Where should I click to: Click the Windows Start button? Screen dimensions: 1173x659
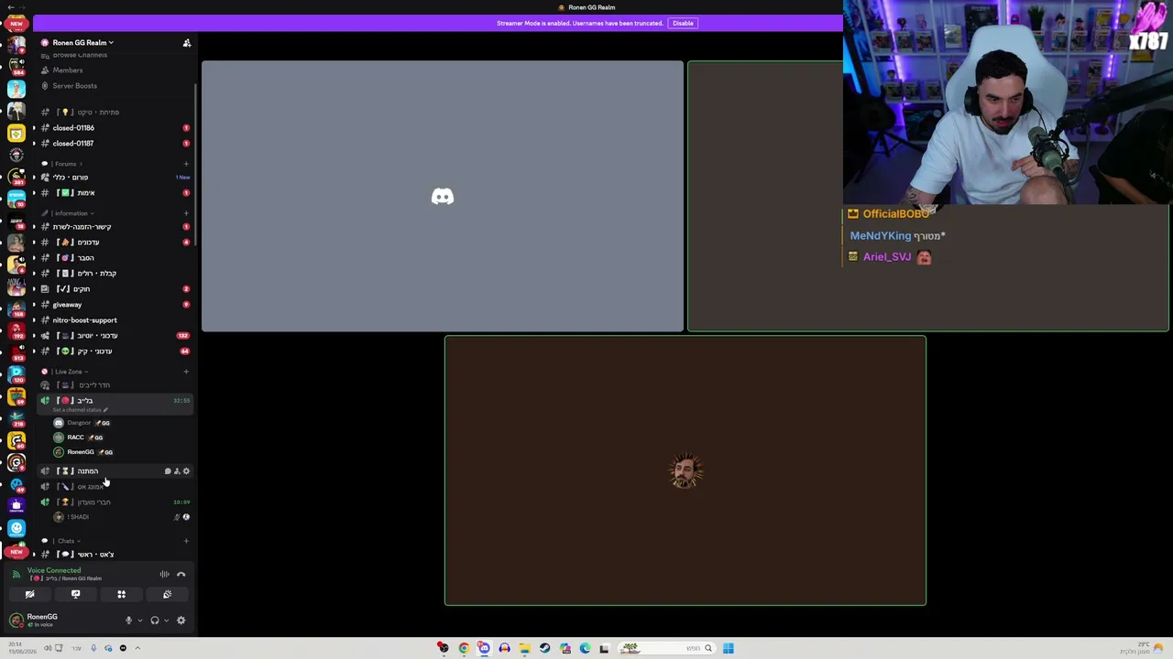tap(728, 649)
